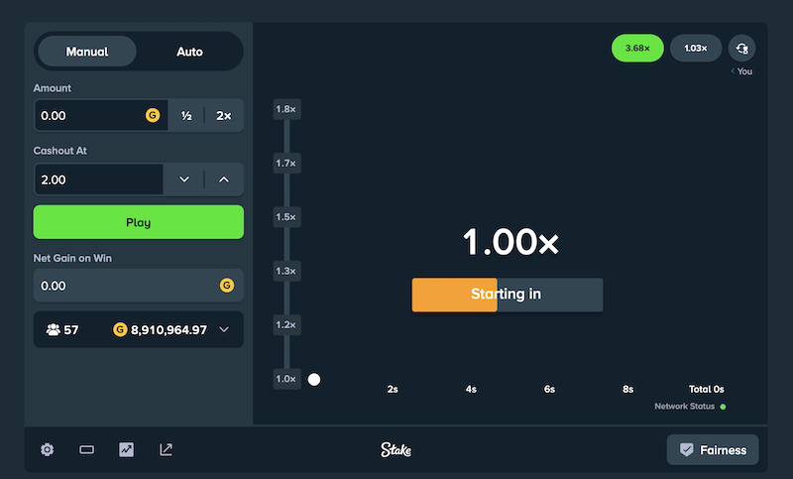
Task: Switch to Manual betting mode
Action: click(x=87, y=52)
